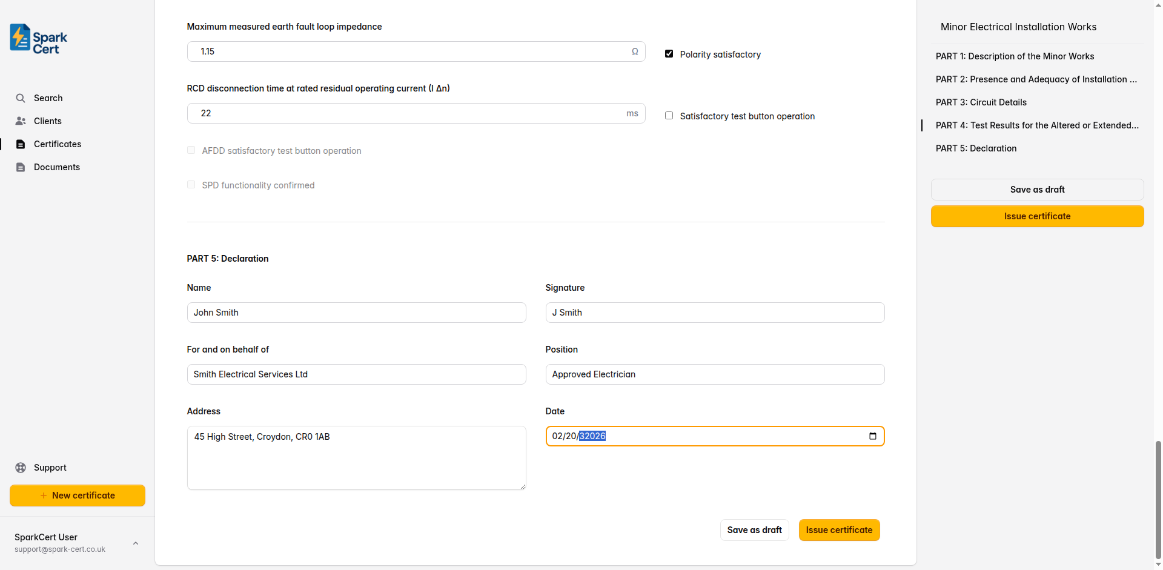Click the plus icon on New certificate
This screenshot has height=570, width=1163.
click(x=44, y=495)
